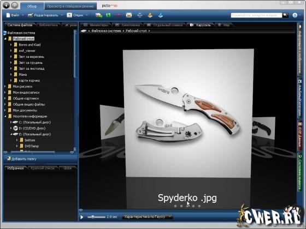Click the orange upload arrow icon

pos(150,15)
